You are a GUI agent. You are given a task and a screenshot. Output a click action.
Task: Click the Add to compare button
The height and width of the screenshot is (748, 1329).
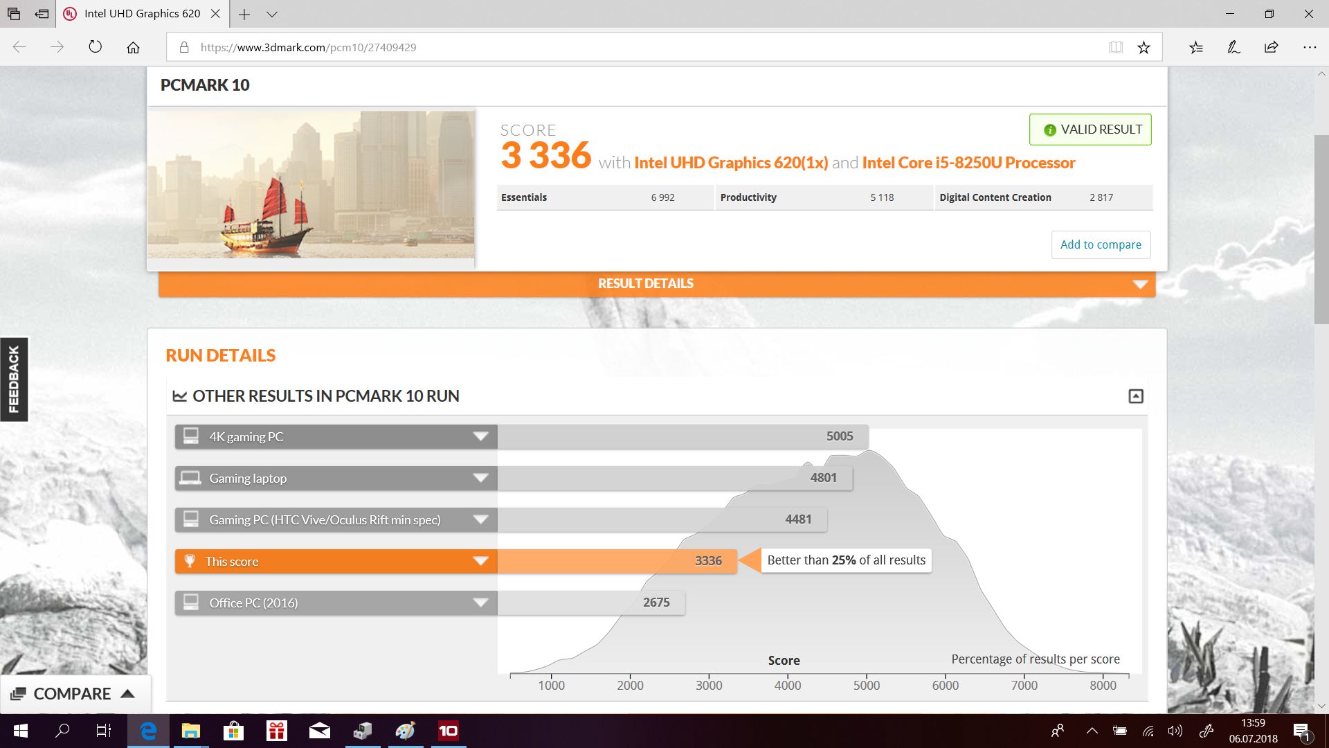pos(1100,244)
